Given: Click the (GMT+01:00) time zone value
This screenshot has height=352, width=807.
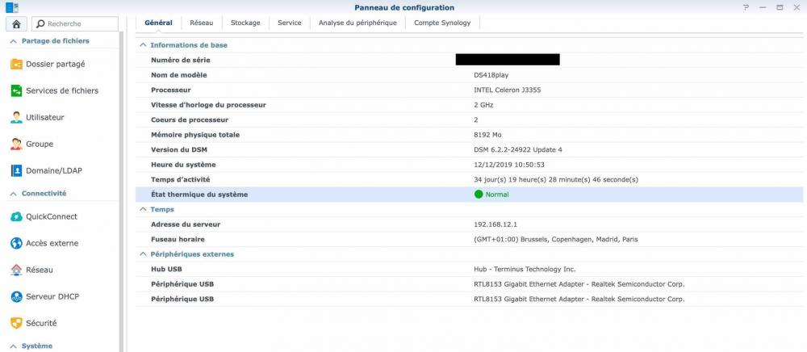Looking at the screenshot, I should [556, 239].
